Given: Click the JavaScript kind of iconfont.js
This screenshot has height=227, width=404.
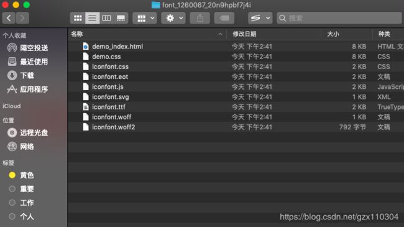Looking at the screenshot, I should (390, 86).
